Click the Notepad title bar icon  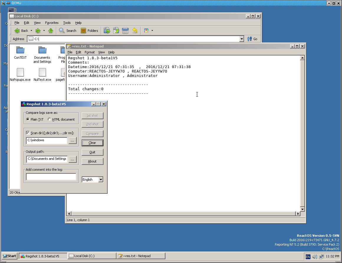[x=69, y=46]
